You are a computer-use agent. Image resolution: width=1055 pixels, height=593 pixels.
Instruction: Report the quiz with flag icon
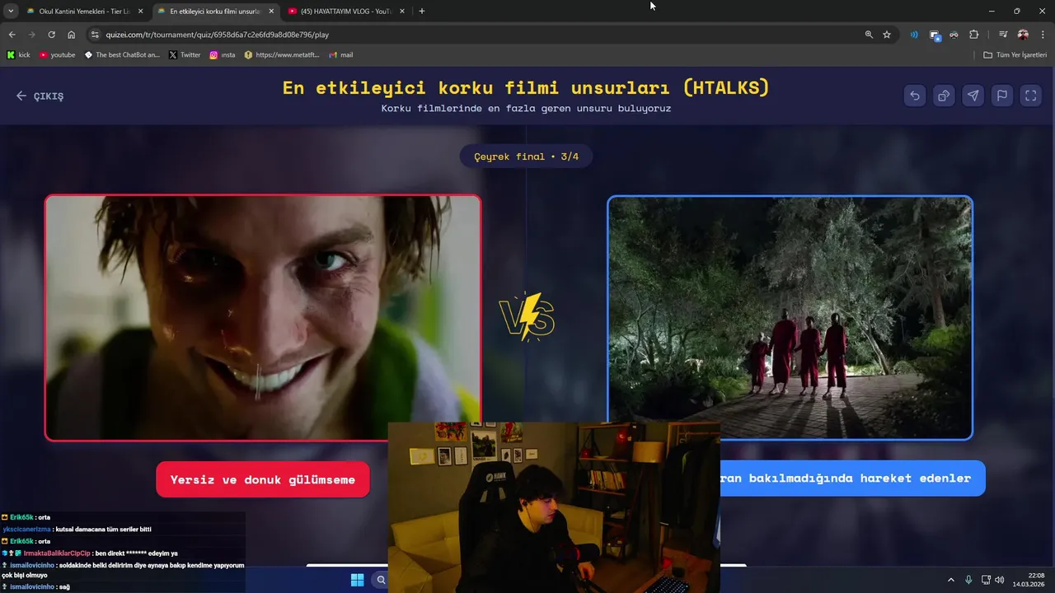coord(1001,96)
